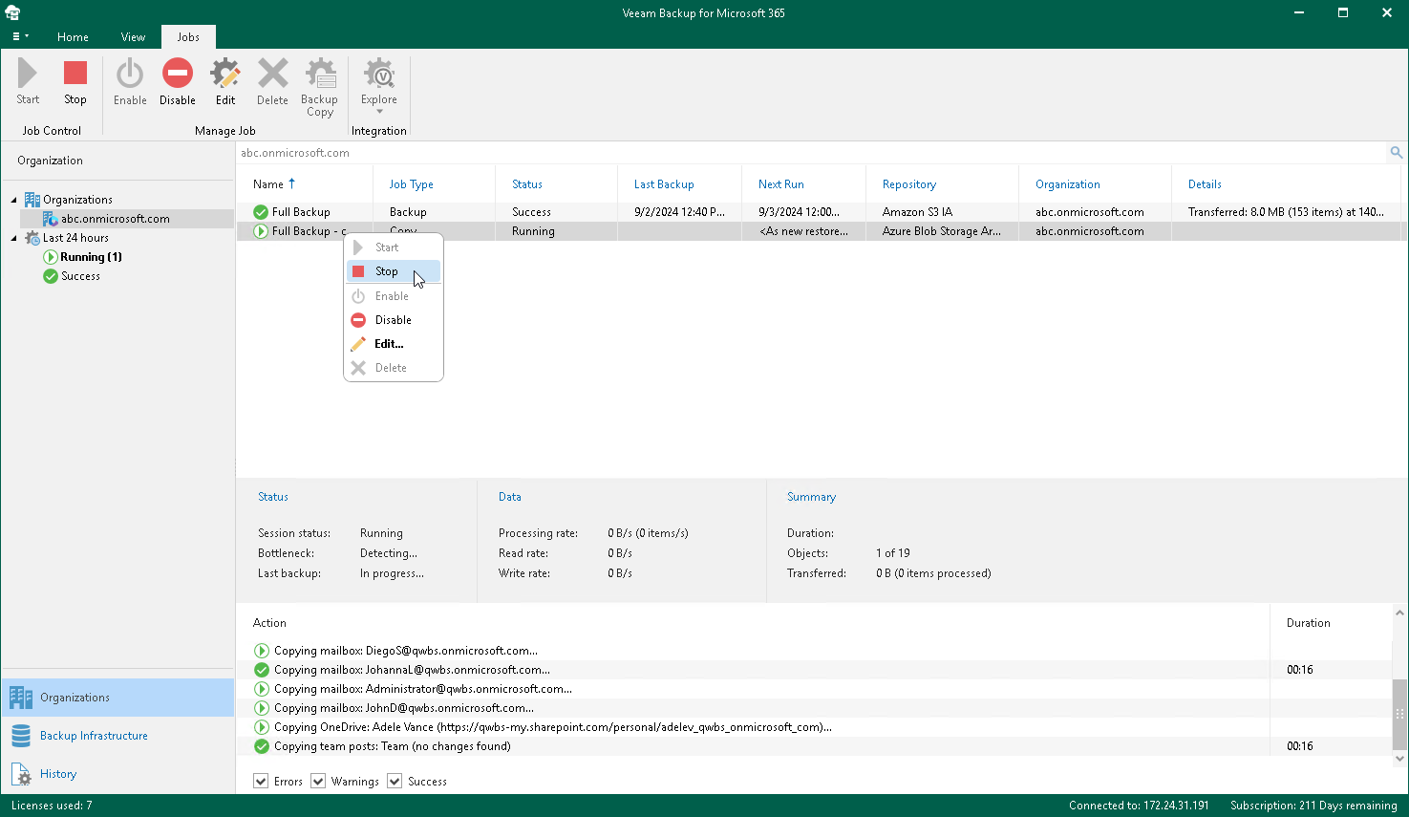This screenshot has height=817, width=1409.
Task: Click the search magnifier icon
Action: [x=1397, y=153]
